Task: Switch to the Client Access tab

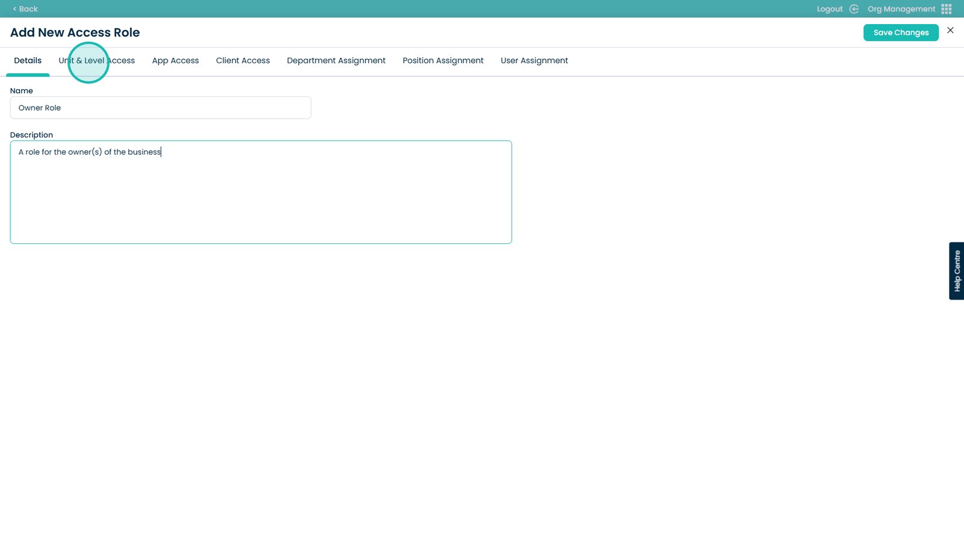Action: (x=243, y=61)
